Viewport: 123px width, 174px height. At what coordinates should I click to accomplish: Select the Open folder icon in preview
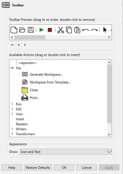[22, 30]
